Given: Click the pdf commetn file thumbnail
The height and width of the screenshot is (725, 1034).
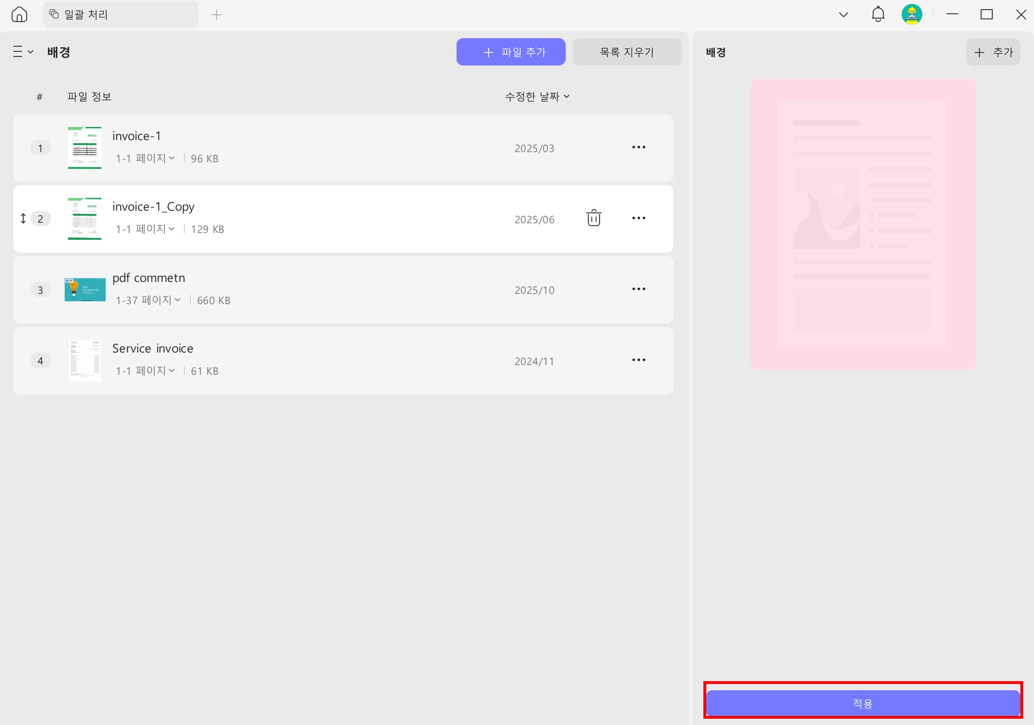Looking at the screenshot, I should [x=85, y=290].
